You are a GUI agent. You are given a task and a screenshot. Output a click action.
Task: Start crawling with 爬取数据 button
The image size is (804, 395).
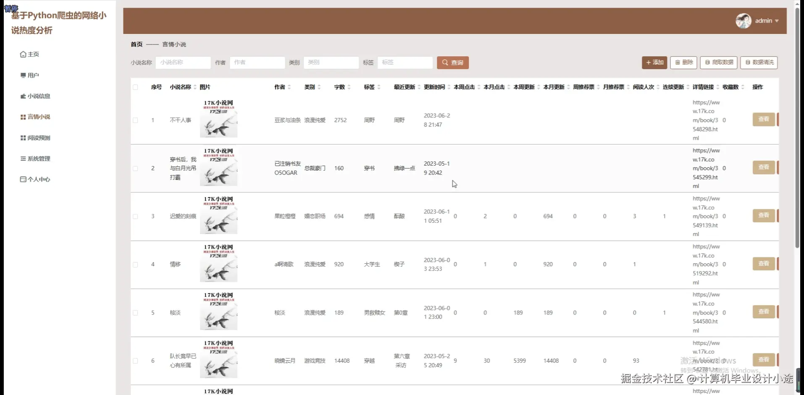pos(719,62)
